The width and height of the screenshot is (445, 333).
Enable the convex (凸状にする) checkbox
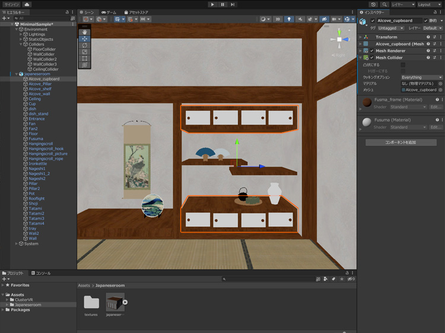pos(403,65)
